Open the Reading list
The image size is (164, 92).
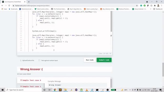tap(158, 9)
